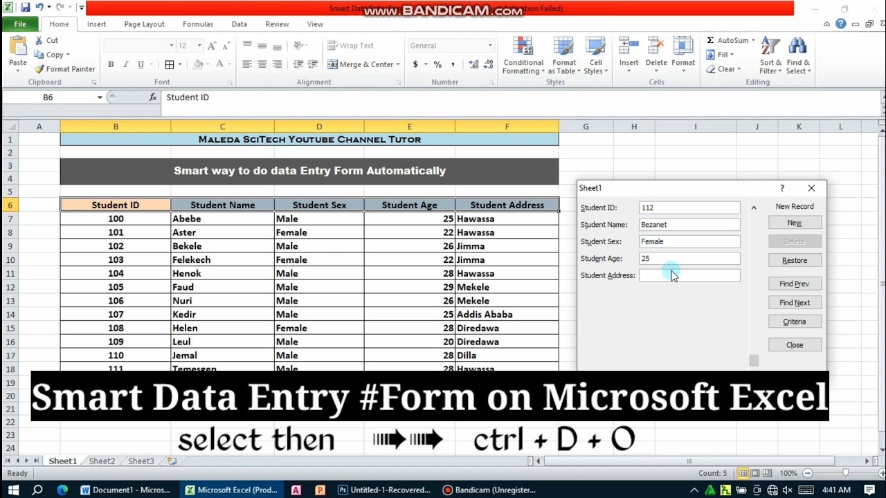Click the Accounting dollar format icon

click(415, 64)
